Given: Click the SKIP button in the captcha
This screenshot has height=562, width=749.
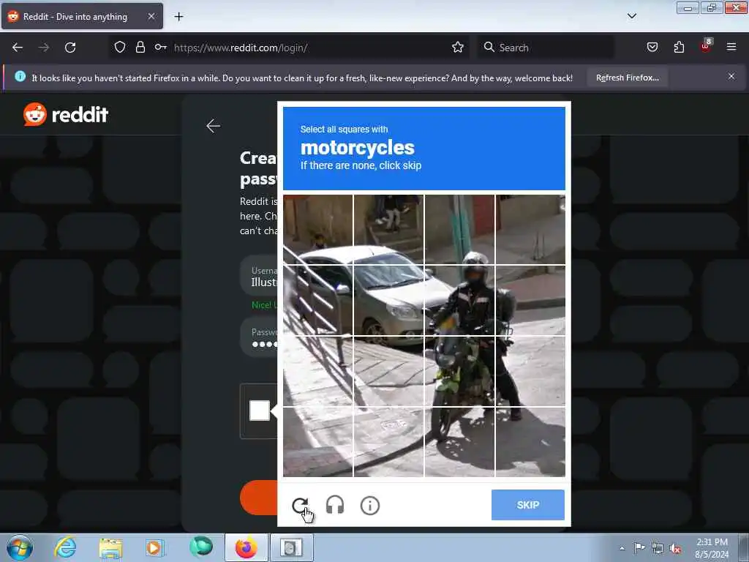Looking at the screenshot, I should click(528, 505).
